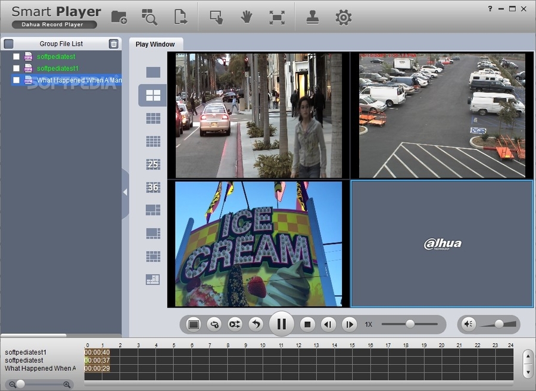Viewport: 536px width, 391px height.
Task: Pause the playing video
Action: click(282, 324)
